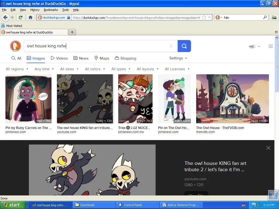Open the megaphone feedback icon
Image resolution: width=279 pixels, height=209 pixels.
click(x=252, y=46)
